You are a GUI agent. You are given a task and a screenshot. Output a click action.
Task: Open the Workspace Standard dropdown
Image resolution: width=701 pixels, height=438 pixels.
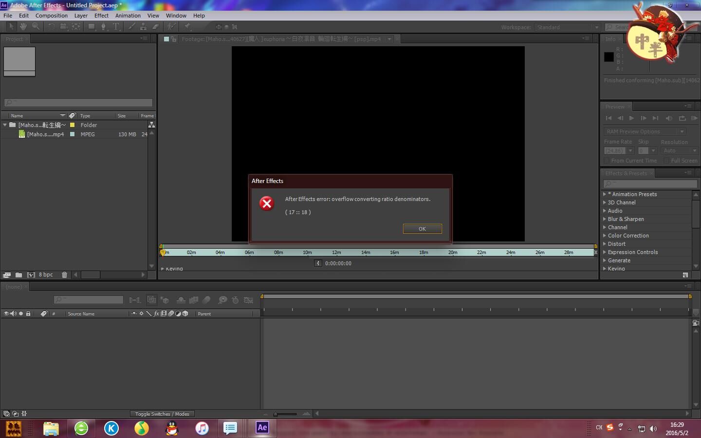pyautogui.click(x=567, y=27)
